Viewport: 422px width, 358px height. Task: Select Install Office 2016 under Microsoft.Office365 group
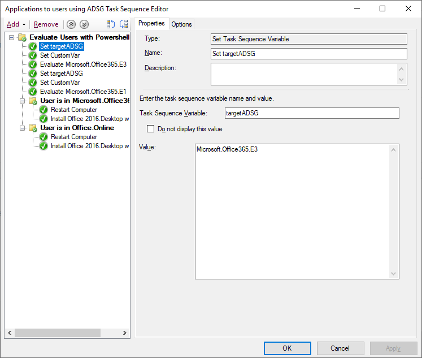click(90, 119)
